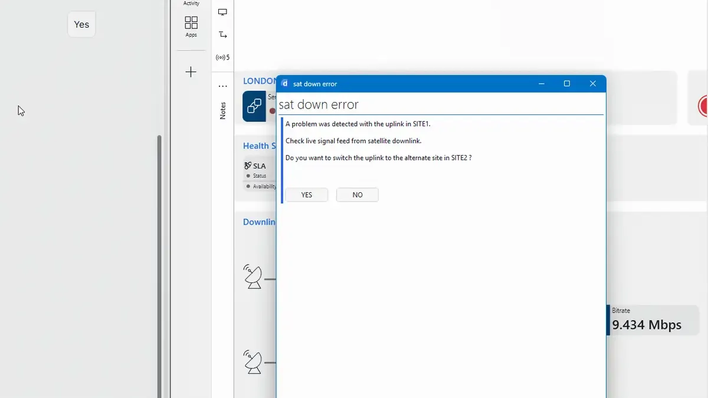
Task: Click the dialog app logo in title bar
Action: point(284,84)
